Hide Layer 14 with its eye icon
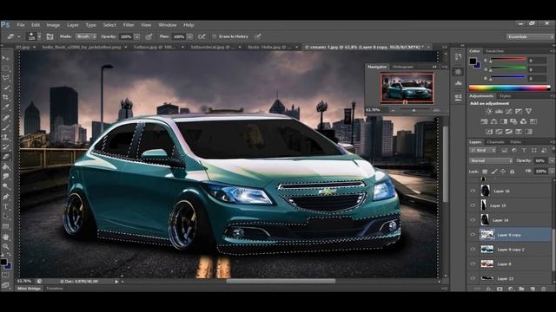This screenshot has width=556, height=312. coord(473,219)
